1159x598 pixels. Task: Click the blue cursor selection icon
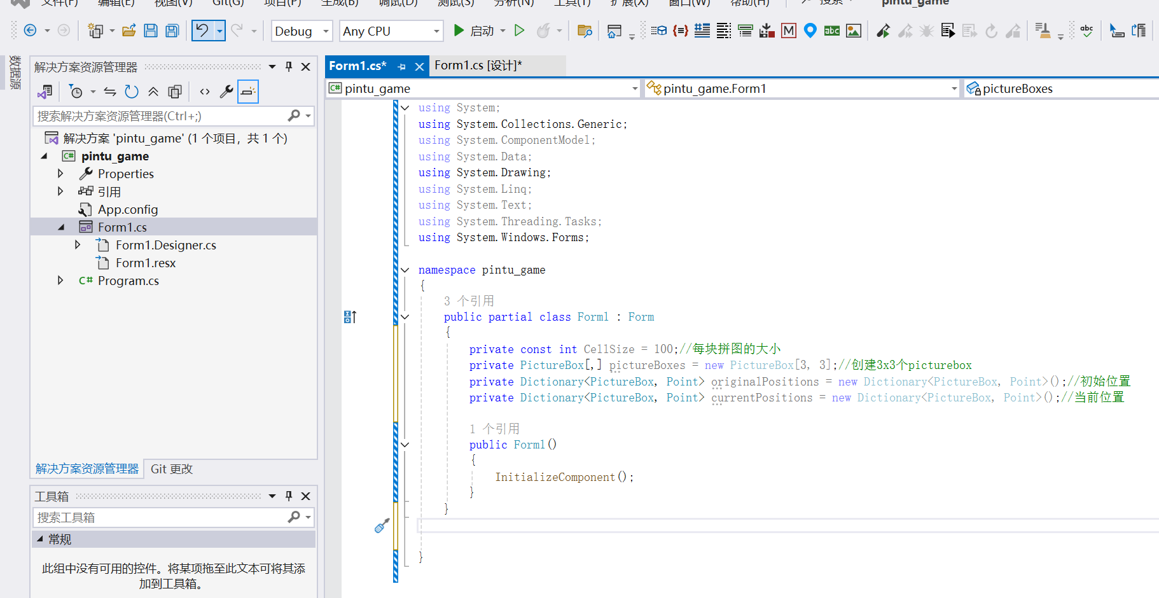(x=1117, y=31)
